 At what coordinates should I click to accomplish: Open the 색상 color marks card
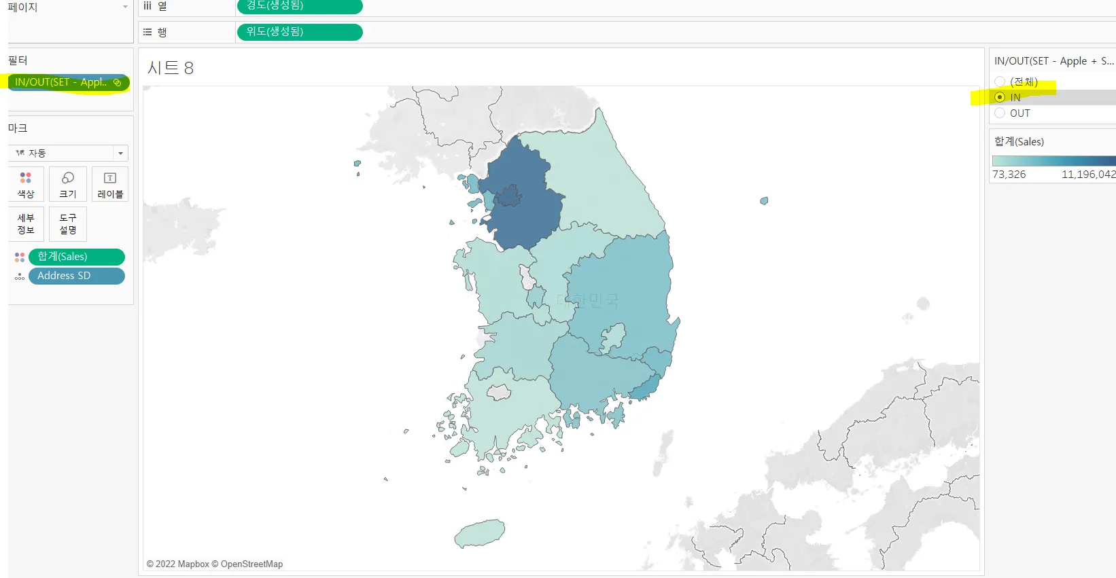[26, 184]
